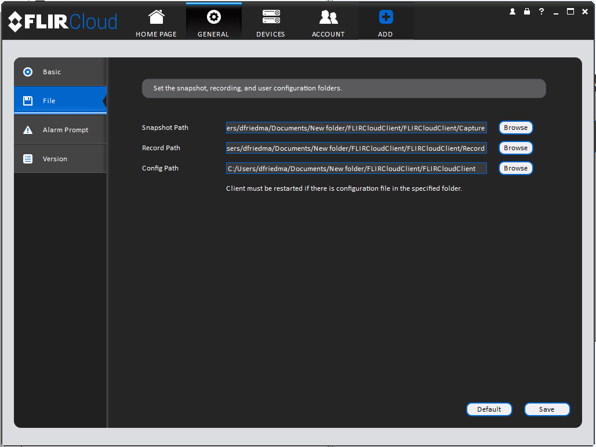Open Version info section
The width and height of the screenshot is (596, 447).
(60, 159)
